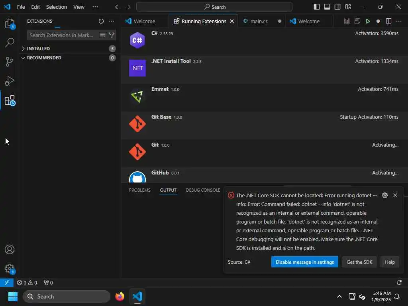Open the Manage gear in activity bar

(x=10, y=269)
